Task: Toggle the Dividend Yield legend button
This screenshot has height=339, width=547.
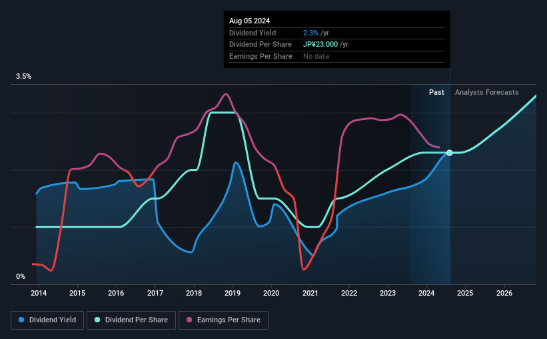Action: (47, 320)
